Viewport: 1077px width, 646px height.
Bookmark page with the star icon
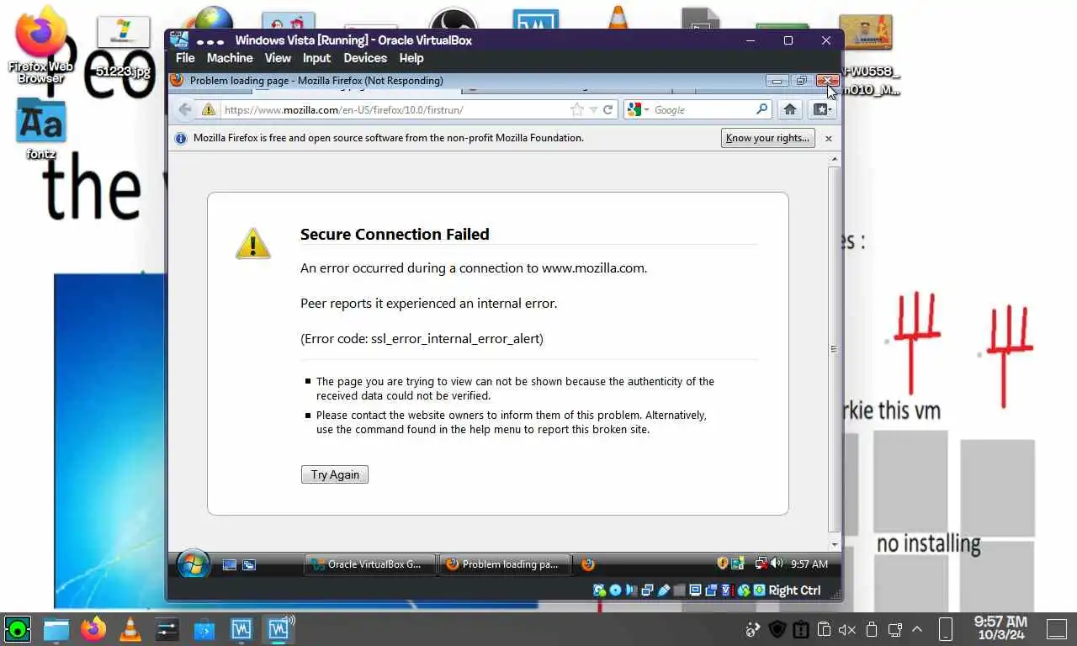click(x=576, y=109)
